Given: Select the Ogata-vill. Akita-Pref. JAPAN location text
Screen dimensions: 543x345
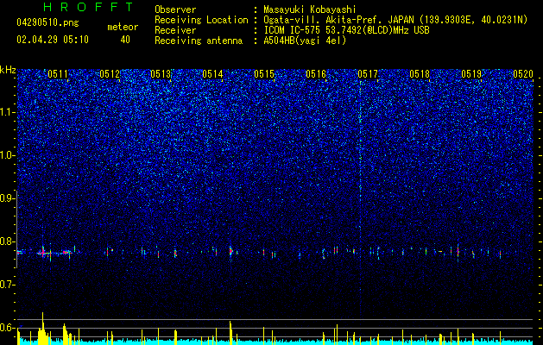Looking at the screenshot, I should coord(395,20).
